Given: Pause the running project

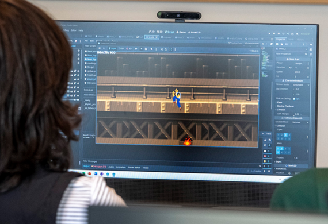Looking at the screenshot, I should [274, 33].
